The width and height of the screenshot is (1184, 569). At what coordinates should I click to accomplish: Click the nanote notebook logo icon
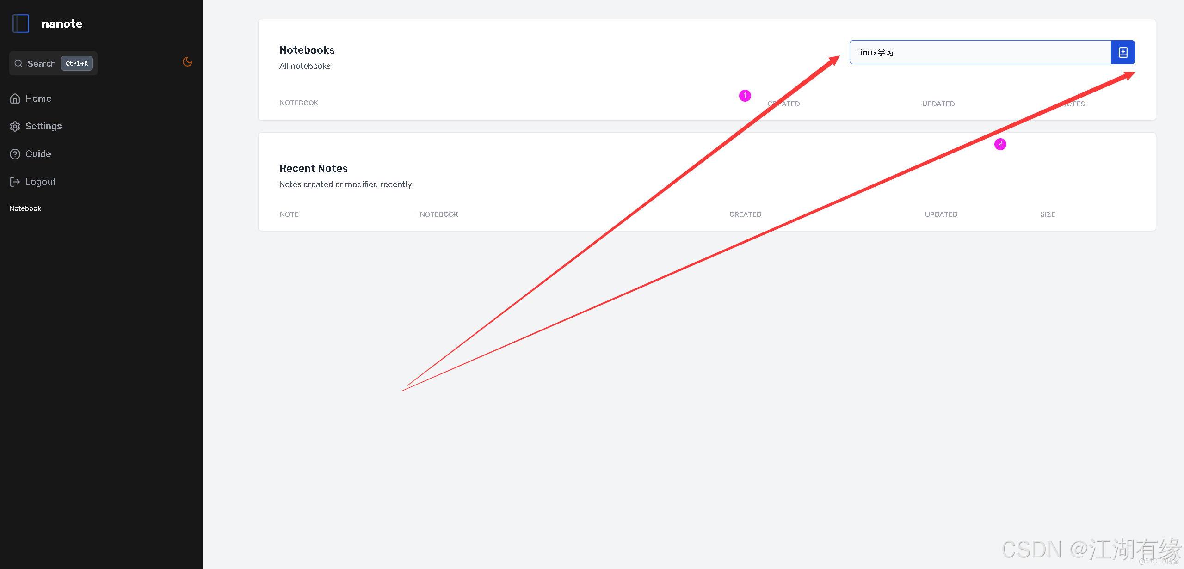pos(21,24)
